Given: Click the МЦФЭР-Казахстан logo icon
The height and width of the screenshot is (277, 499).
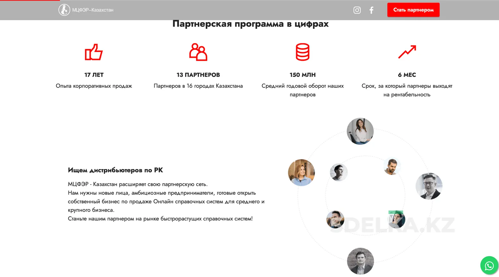Looking at the screenshot, I should pos(64,10).
